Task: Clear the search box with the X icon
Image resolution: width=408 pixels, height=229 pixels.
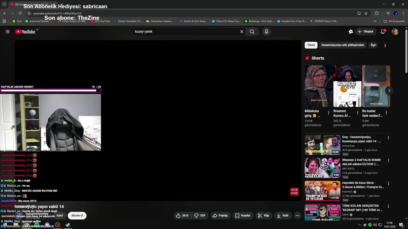Action: coord(242,31)
